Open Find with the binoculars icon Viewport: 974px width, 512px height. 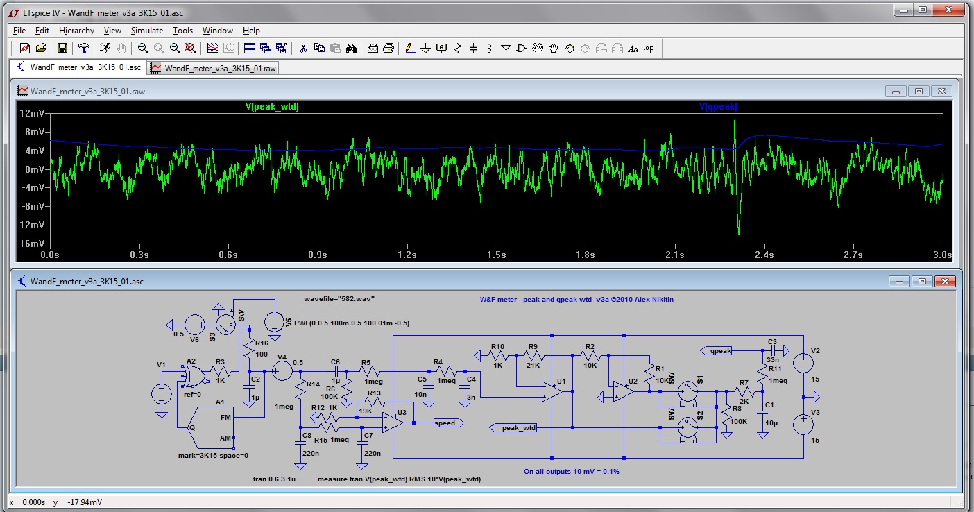352,48
